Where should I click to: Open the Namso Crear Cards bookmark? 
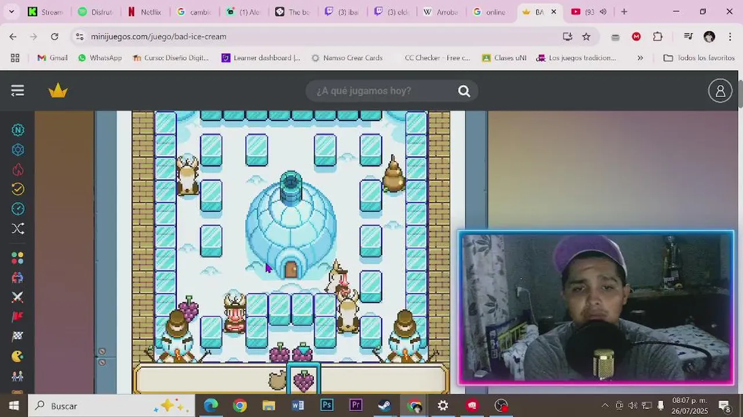pos(347,58)
